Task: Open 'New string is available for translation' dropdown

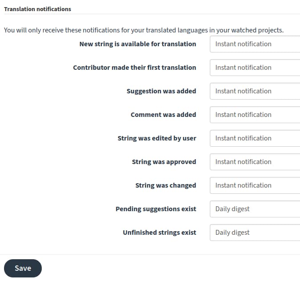Action: (x=255, y=44)
